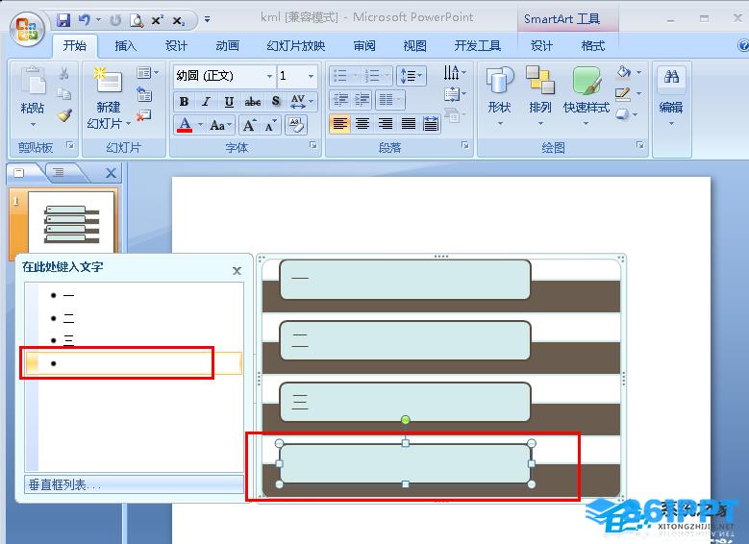Close the SmartArt text pane
This screenshot has width=749, height=544.
point(237,271)
